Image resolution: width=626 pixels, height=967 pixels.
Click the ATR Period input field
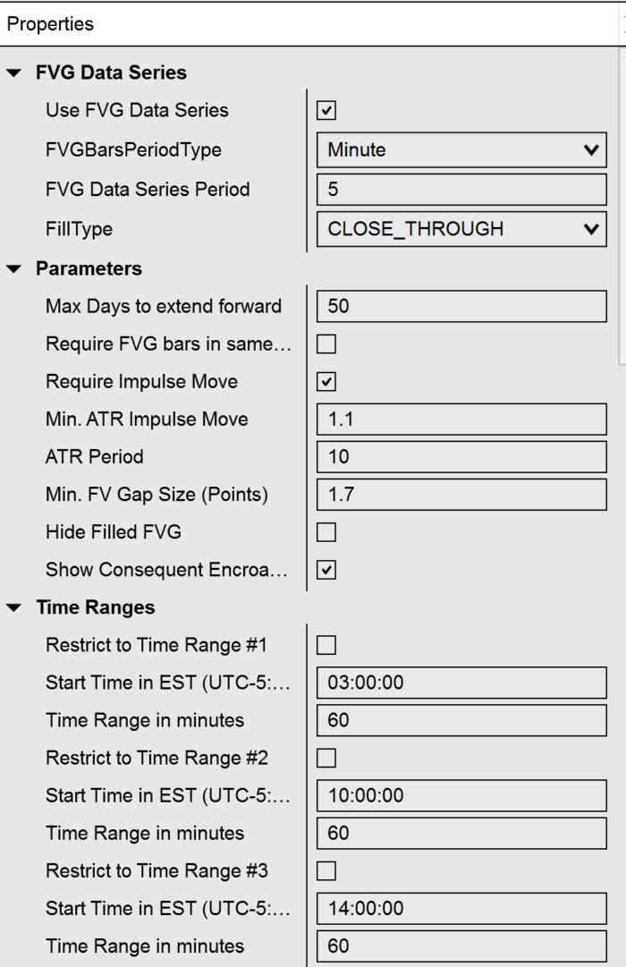(461, 456)
